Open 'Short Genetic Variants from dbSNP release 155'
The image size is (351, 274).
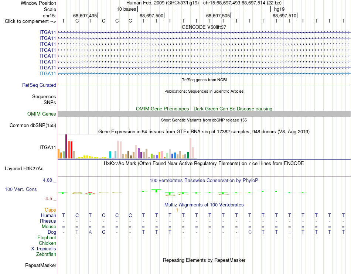pyautogui.click(x=204, y=120)
